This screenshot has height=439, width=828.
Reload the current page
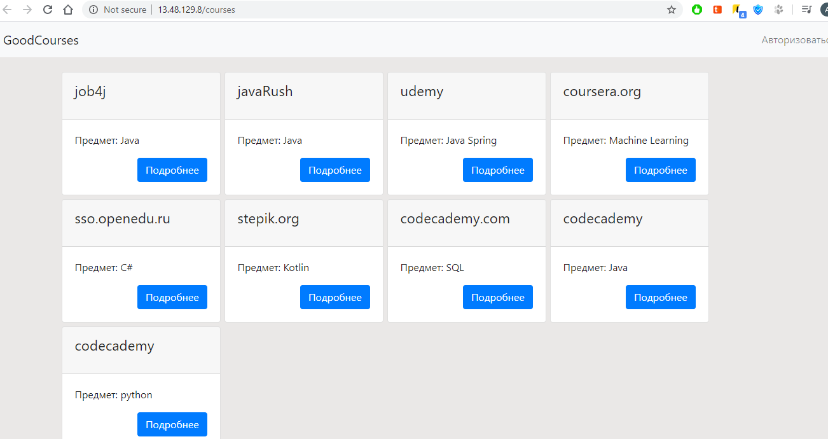[x=48, y=10]
